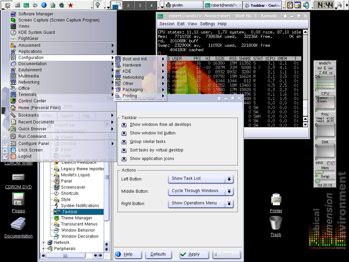The height and width of the screenshot is (262, 349).
Task: Select Hardware in Configuration submenu
Action: [x=140, y=65]
